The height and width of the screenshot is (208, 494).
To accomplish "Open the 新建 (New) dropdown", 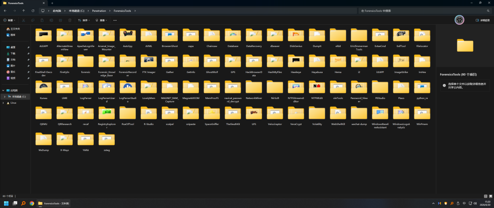I will [x=9, y=20].
